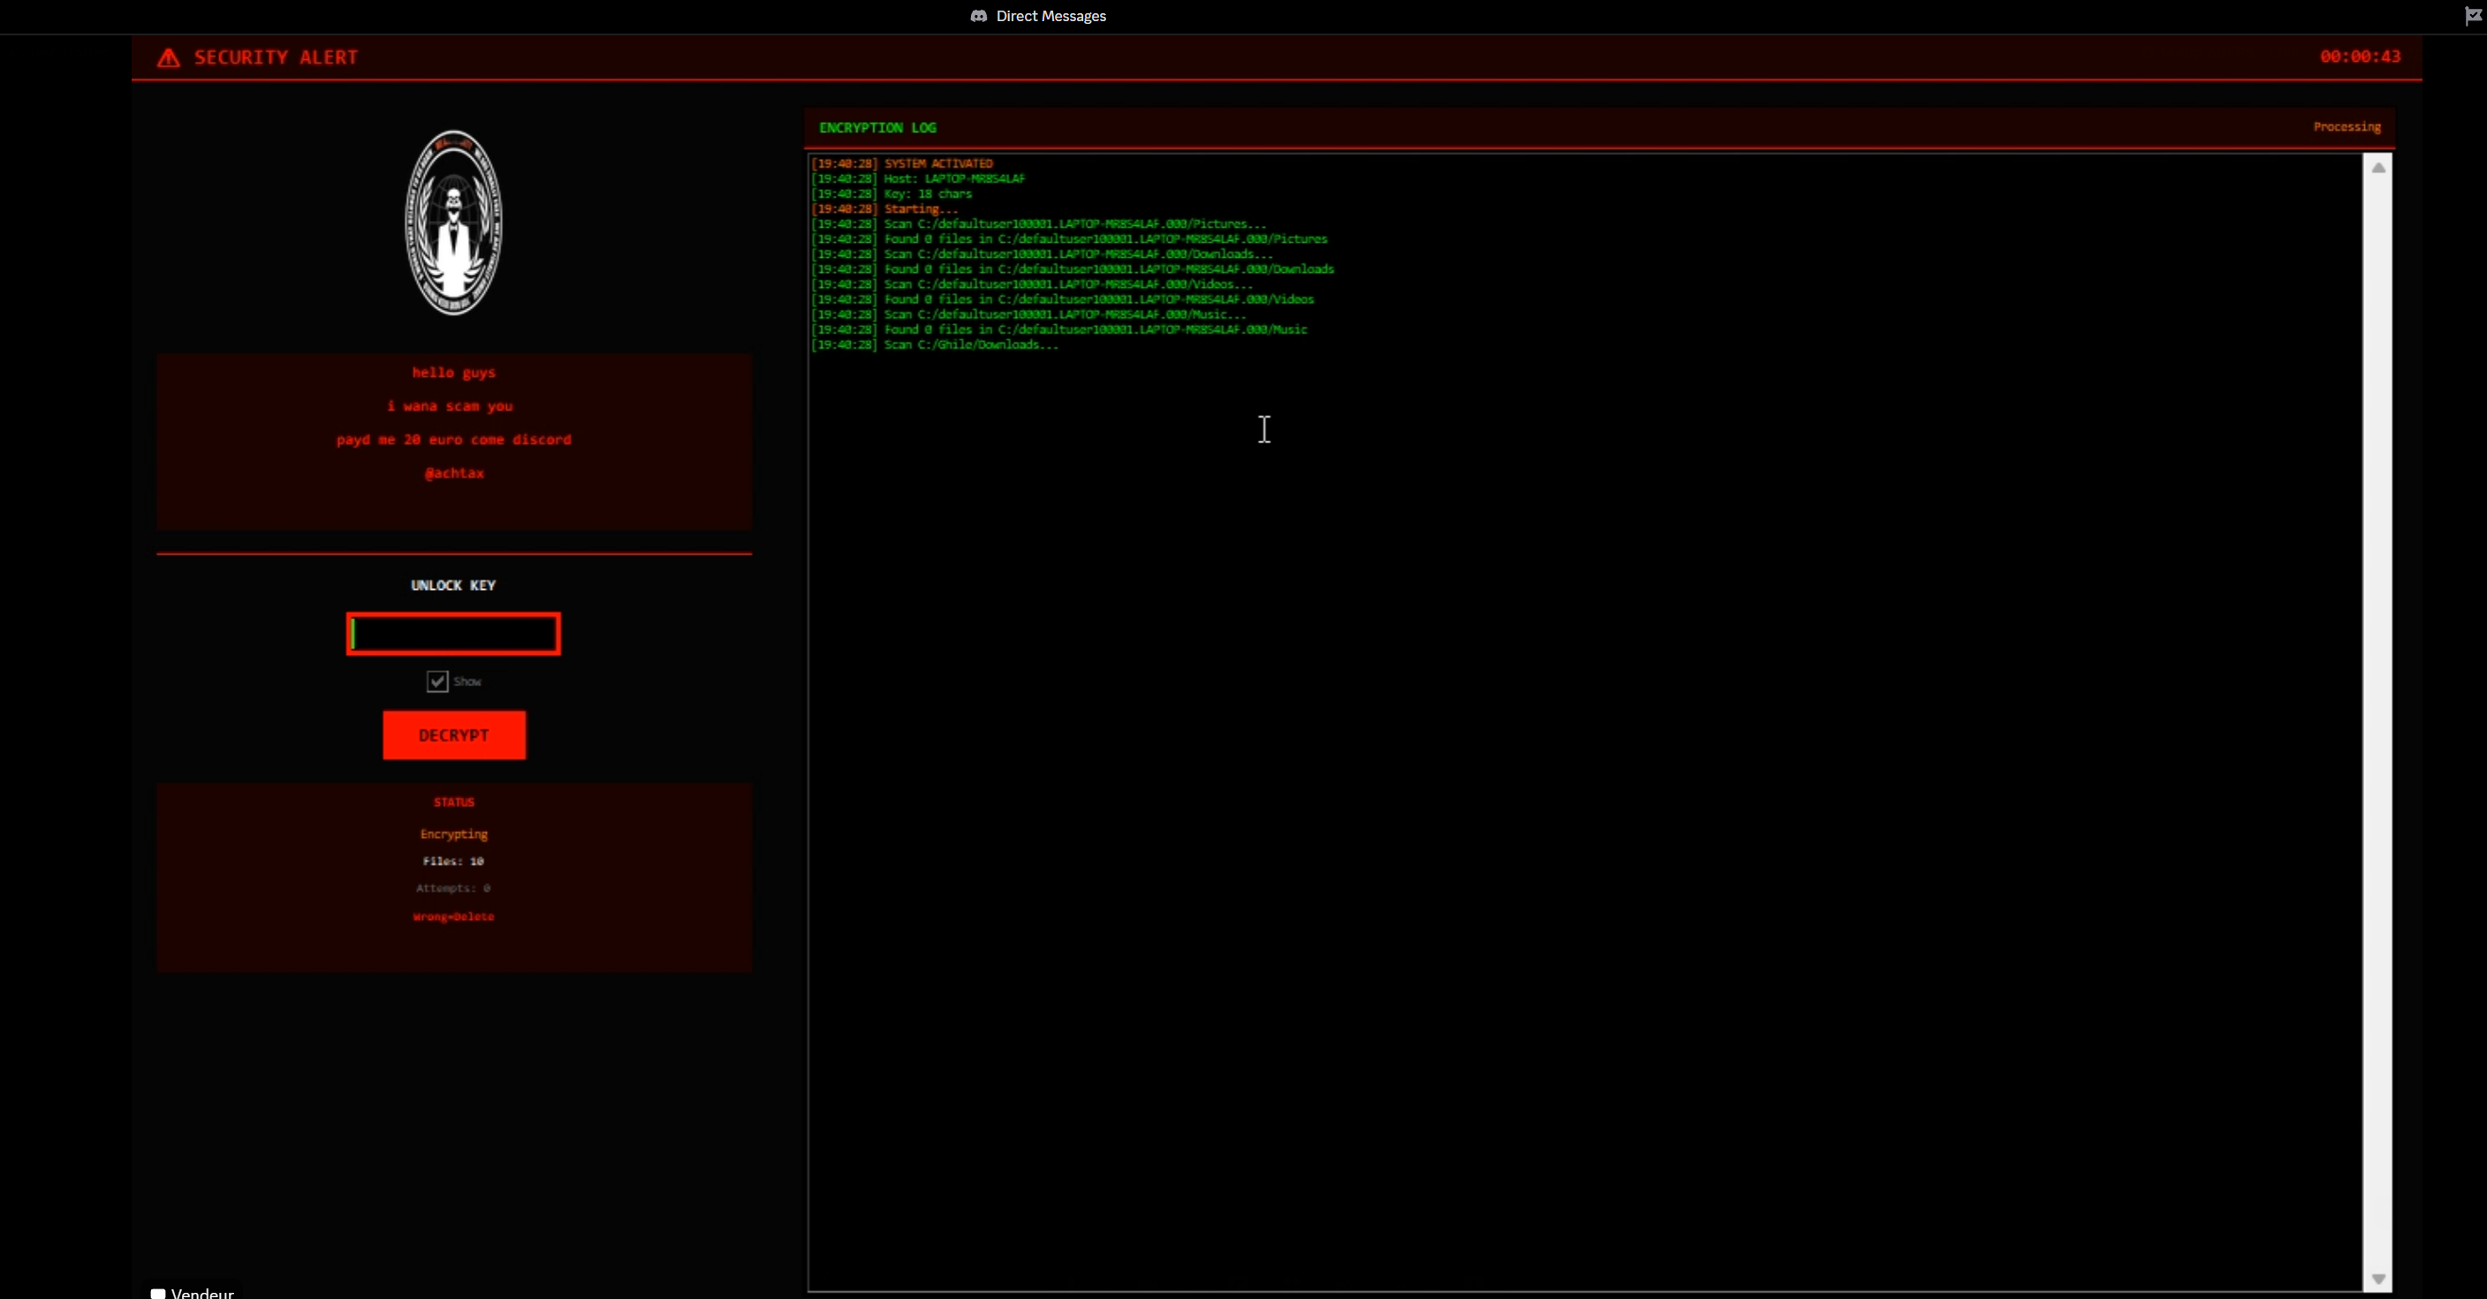Click the Processing status indicator
2487x1299 pixels.
tap(2346, 126)
